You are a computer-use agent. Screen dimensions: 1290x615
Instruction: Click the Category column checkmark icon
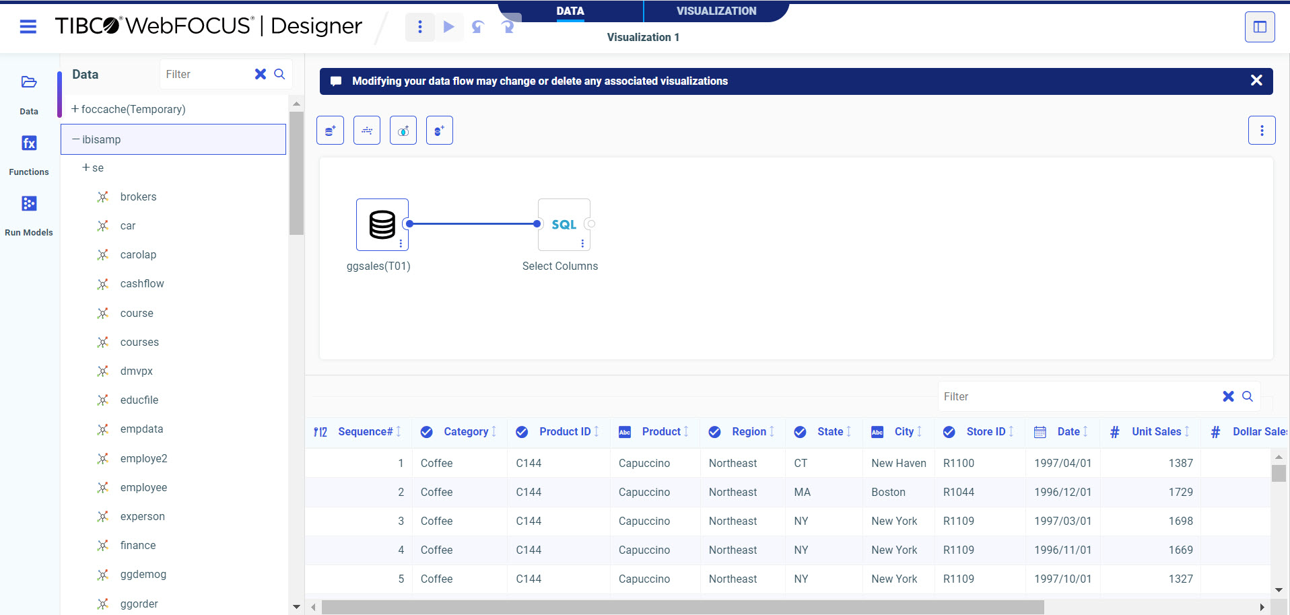pos(426,432)
